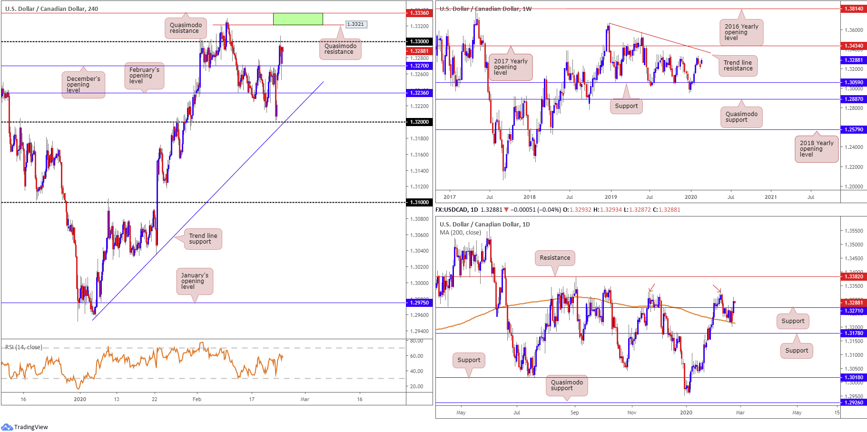Click the blue 1.29260 price tag
This screenshot has width=867, height=432.
coord(854,403)
